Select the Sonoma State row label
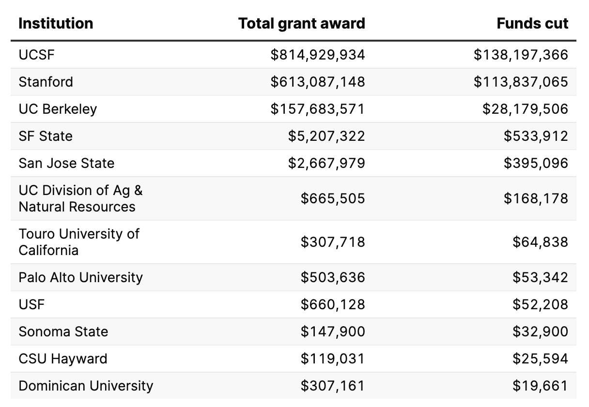 point(63,332)
